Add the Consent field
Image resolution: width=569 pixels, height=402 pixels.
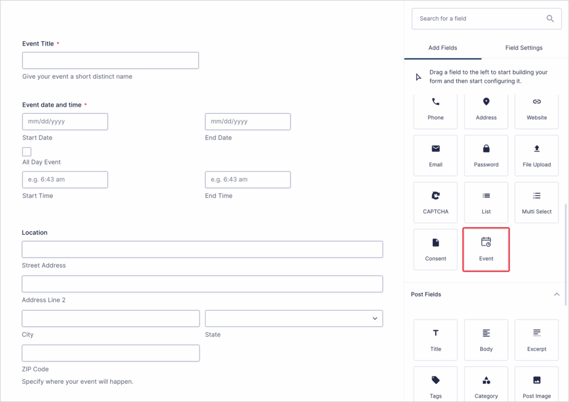(436, 249)
